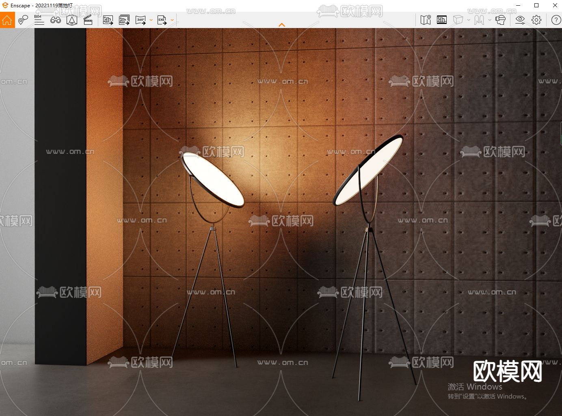Image resolution: width=562 pixels, height=416 pixels.
Task: Open the BIM information panel
Action: click(39, 20)
